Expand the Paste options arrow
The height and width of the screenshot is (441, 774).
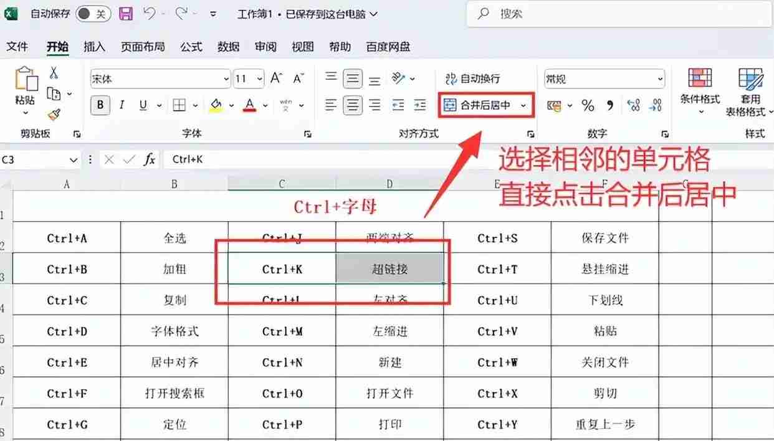(26, 113)
